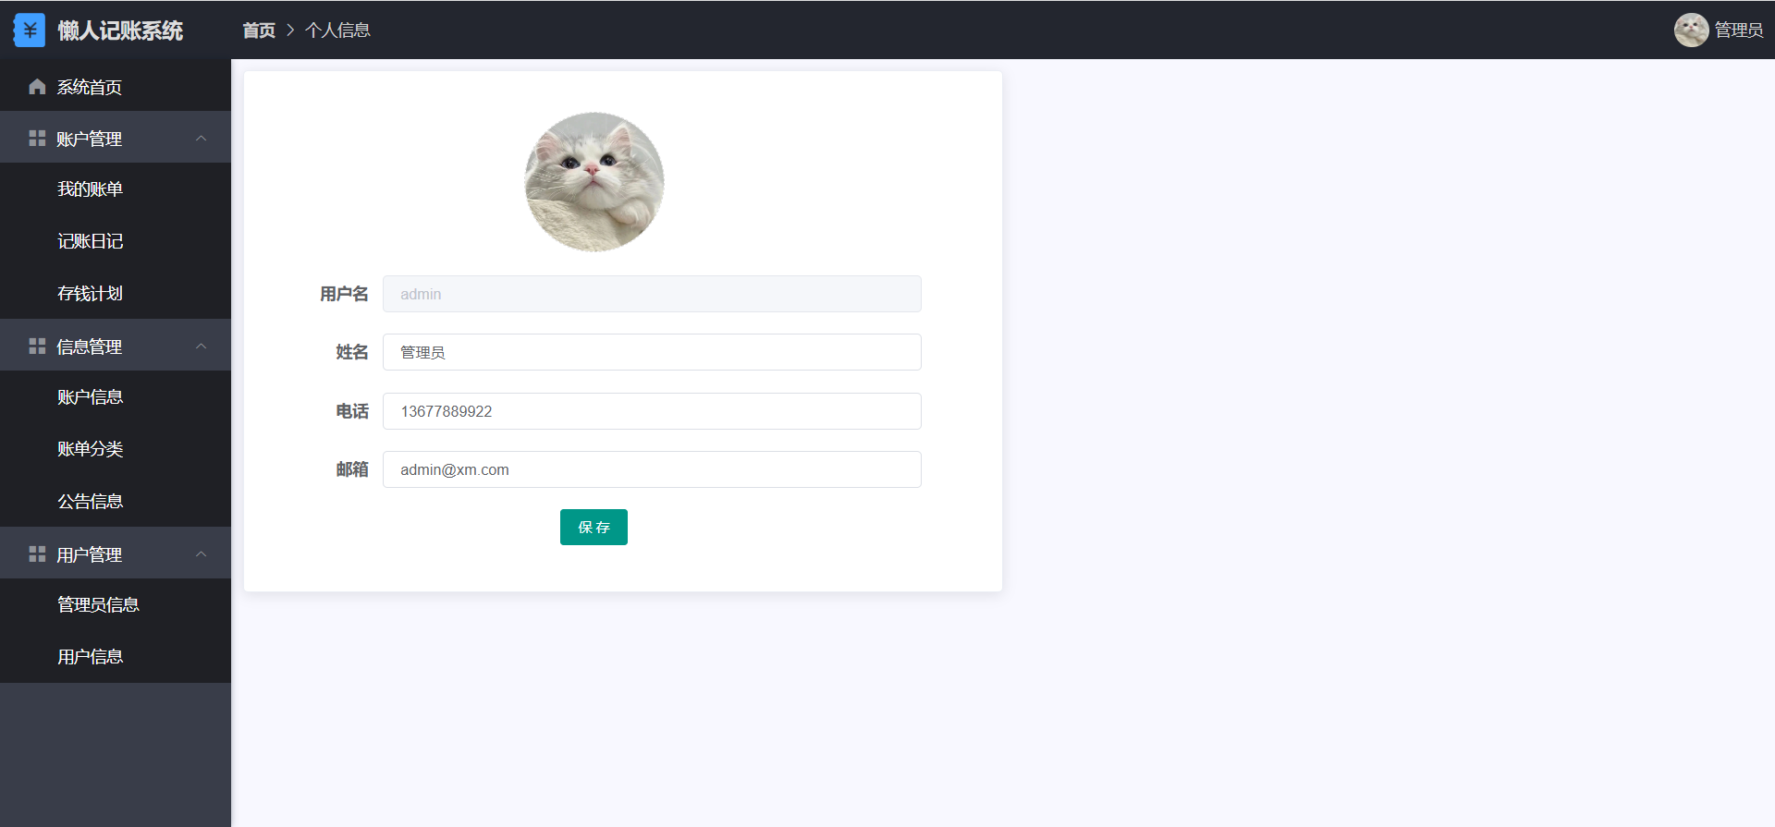Collapse the 账户管理 menu chevron
1775x827 pixels.
click(201, 139)
